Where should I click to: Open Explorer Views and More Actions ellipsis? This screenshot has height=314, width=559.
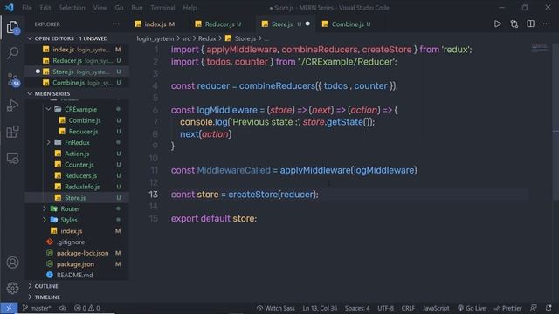(x=116, y=24)
